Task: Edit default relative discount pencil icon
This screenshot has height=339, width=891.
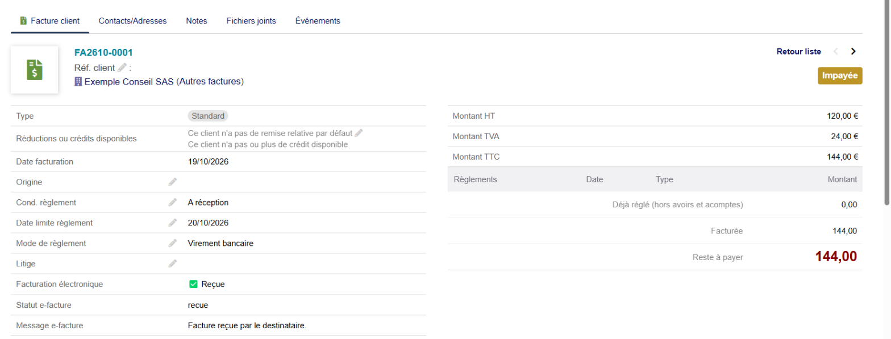Action: coord(359,133)
